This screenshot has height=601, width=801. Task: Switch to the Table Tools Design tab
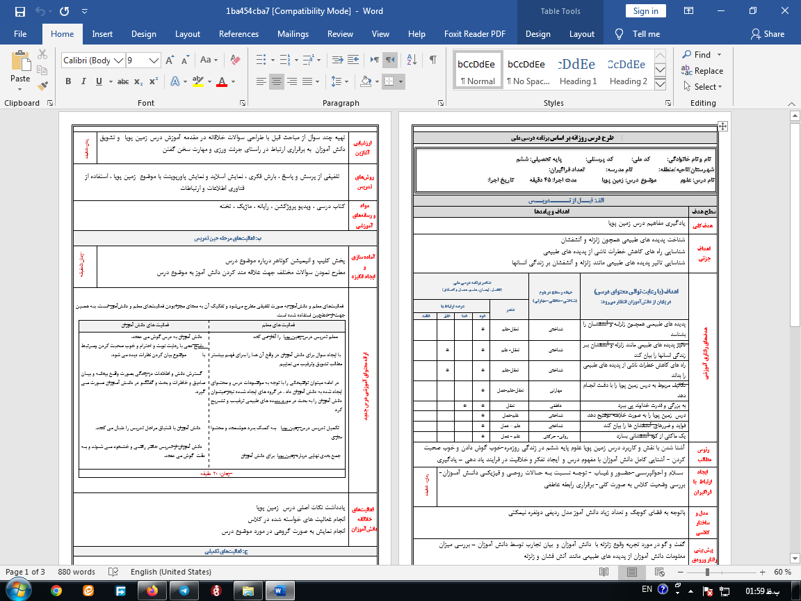537,34
